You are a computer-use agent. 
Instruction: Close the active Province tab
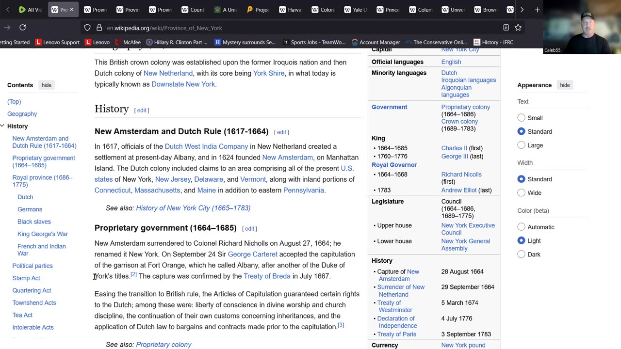tap(72, 10)
